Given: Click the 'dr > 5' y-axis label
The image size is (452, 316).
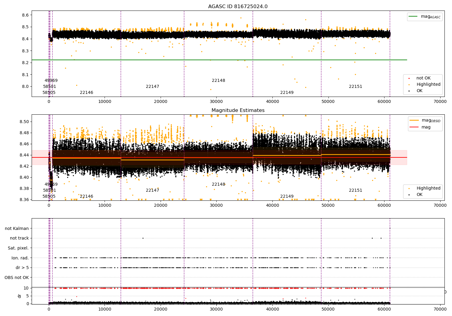Looking at the screenshot, I should (22, 268).
